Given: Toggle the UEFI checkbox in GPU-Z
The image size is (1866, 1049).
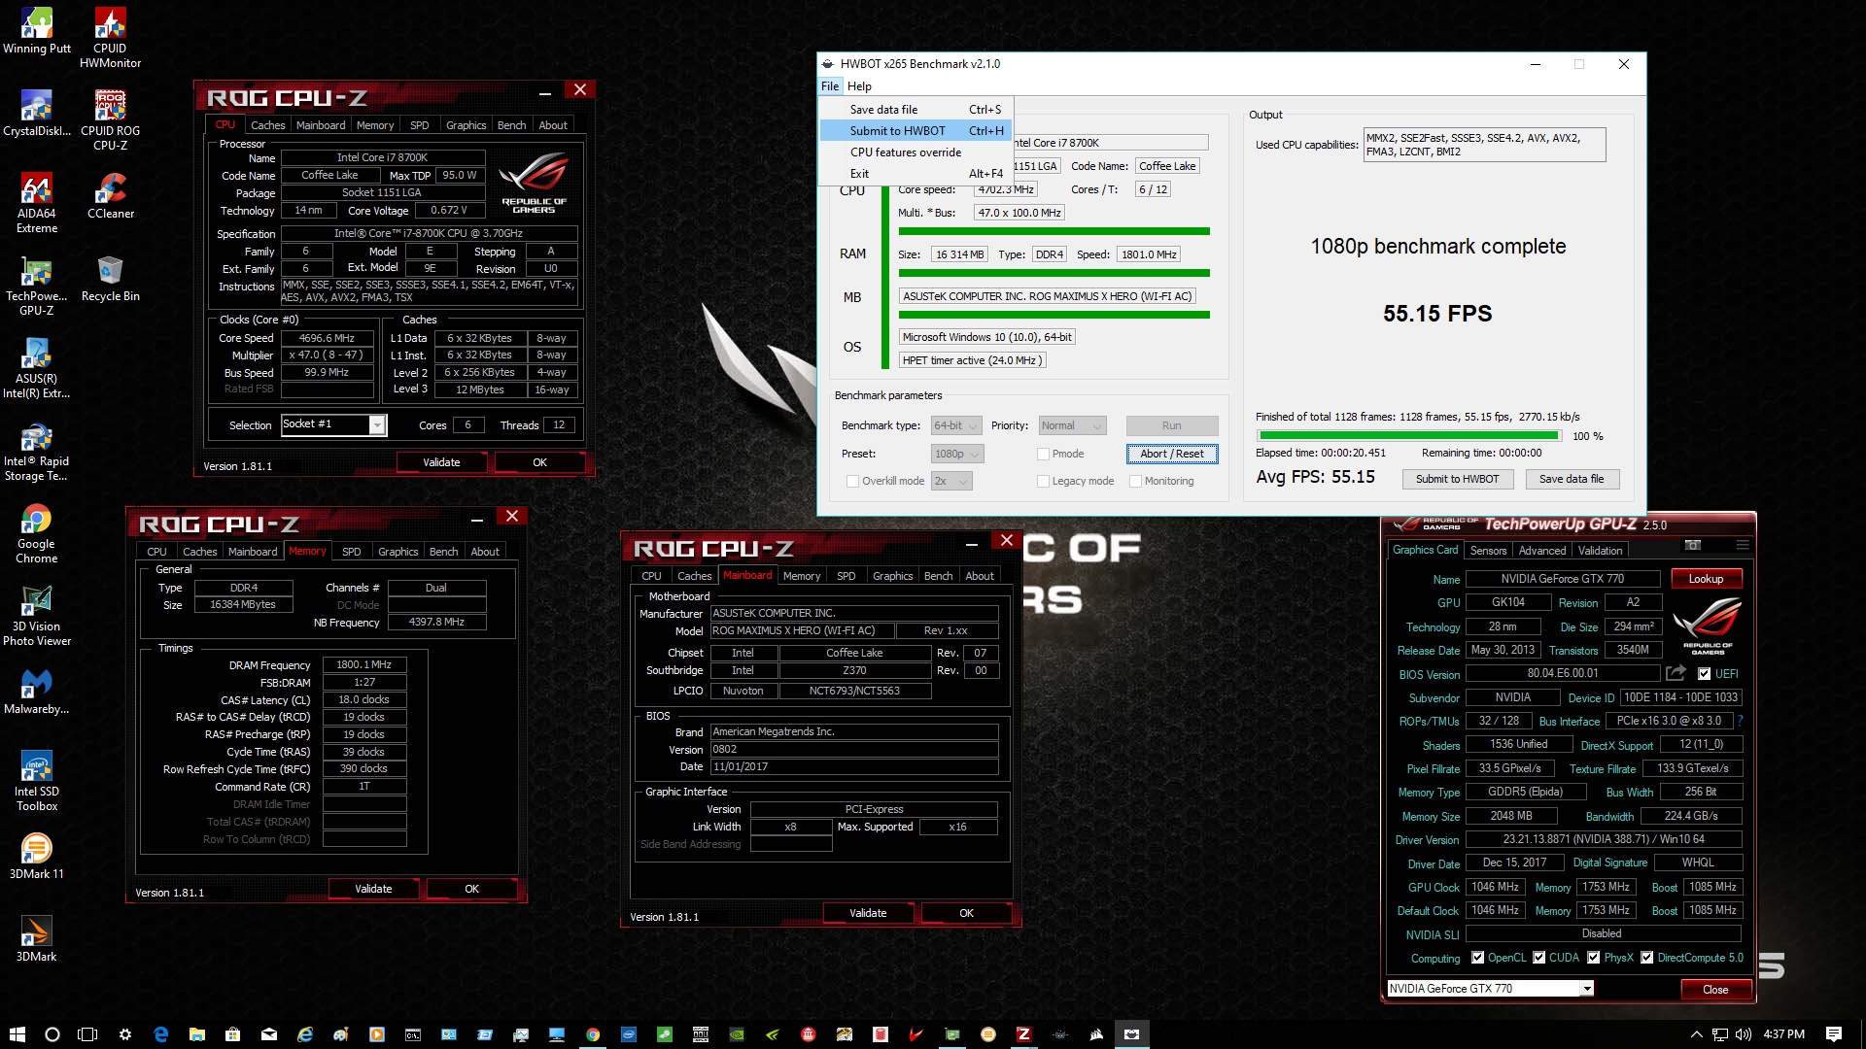Looking at the screenshot, I should click(1704, 674).
